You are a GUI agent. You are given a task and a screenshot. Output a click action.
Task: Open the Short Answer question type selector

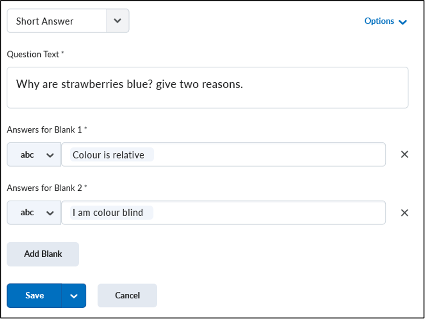tap(68, 21)
